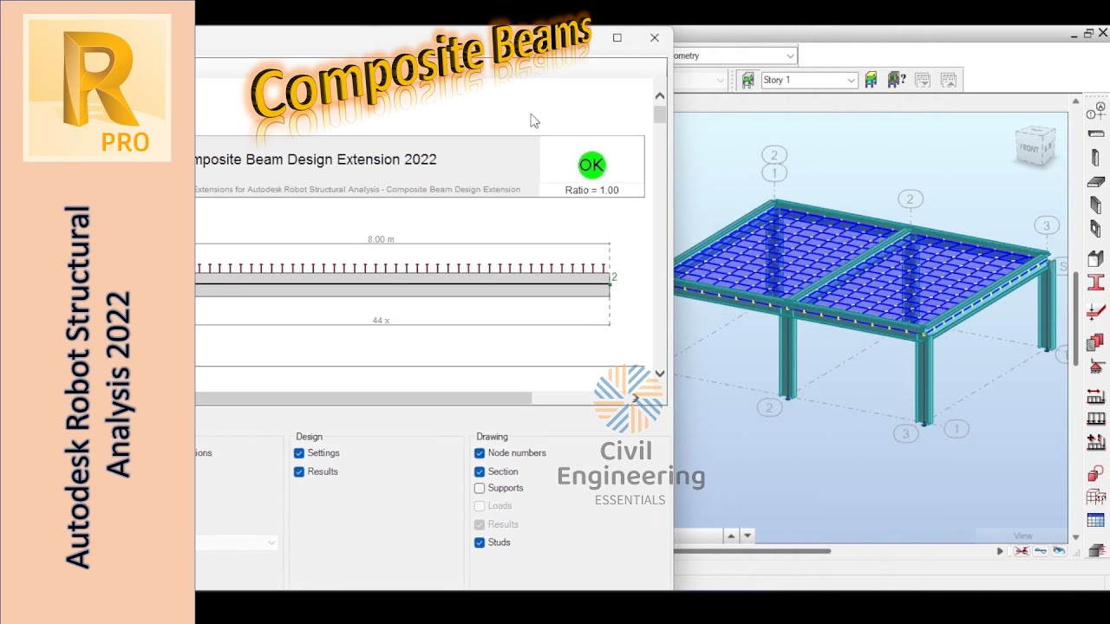The height and width of the screenshot is (624, 1110).
Task: Uncheck the Node numbers checkbox
Action: (480, 453)
